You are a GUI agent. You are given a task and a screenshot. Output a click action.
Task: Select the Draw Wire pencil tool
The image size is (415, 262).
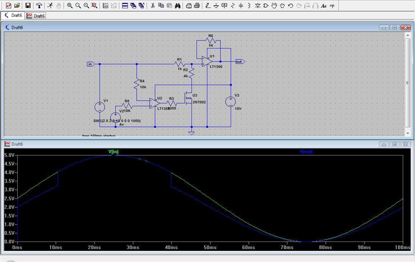(x=208, y=6)
